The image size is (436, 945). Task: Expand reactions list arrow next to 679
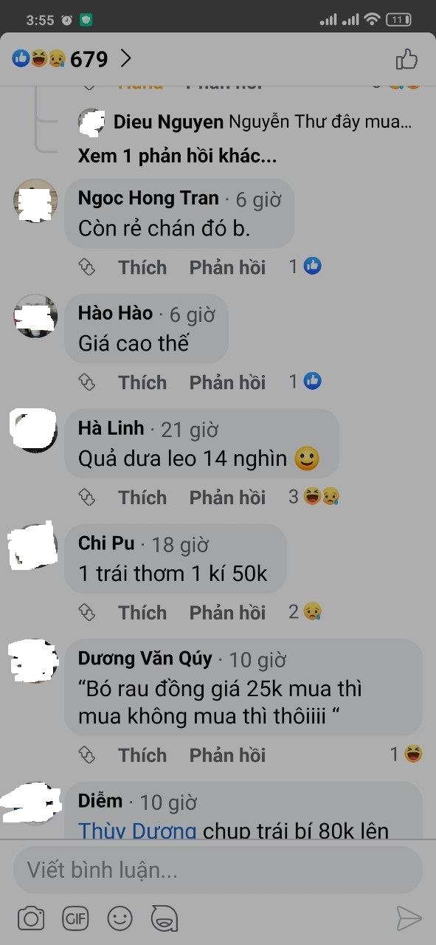(125, 58)
